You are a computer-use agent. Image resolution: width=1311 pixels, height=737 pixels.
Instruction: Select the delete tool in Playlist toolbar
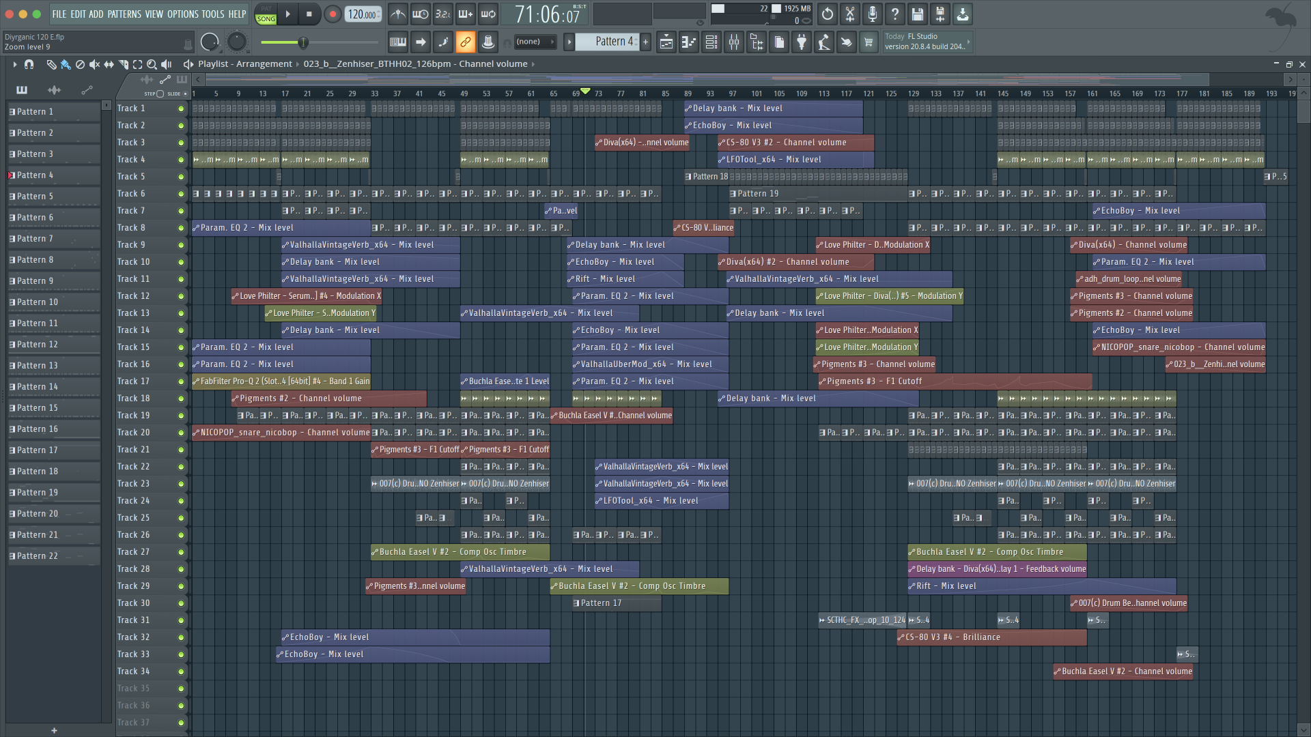tap(80, 64)
